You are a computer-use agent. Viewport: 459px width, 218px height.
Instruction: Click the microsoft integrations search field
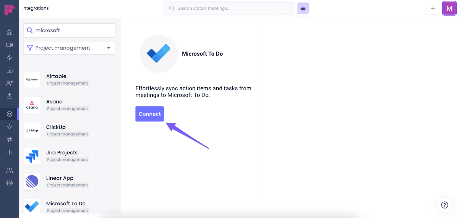69,30
